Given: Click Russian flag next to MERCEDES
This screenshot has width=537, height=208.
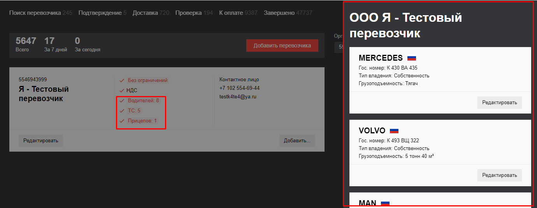Looking at the screenshot, I should tap(412, 58).
